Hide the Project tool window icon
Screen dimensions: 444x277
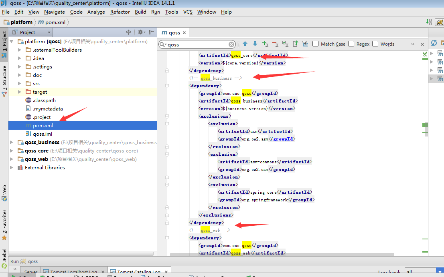tap(152, 32)
